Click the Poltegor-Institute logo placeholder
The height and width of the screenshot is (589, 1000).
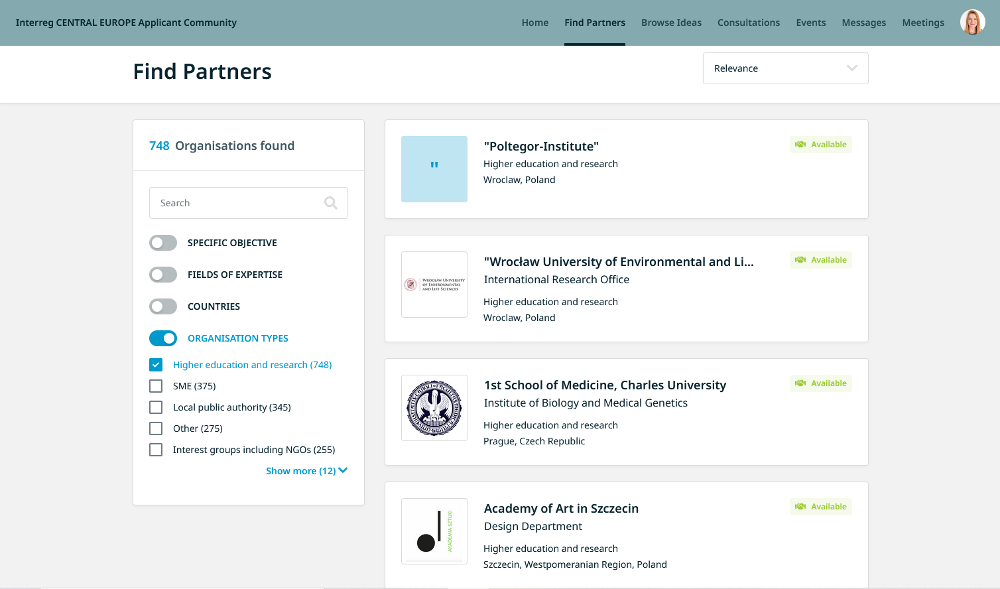point(434,169)
